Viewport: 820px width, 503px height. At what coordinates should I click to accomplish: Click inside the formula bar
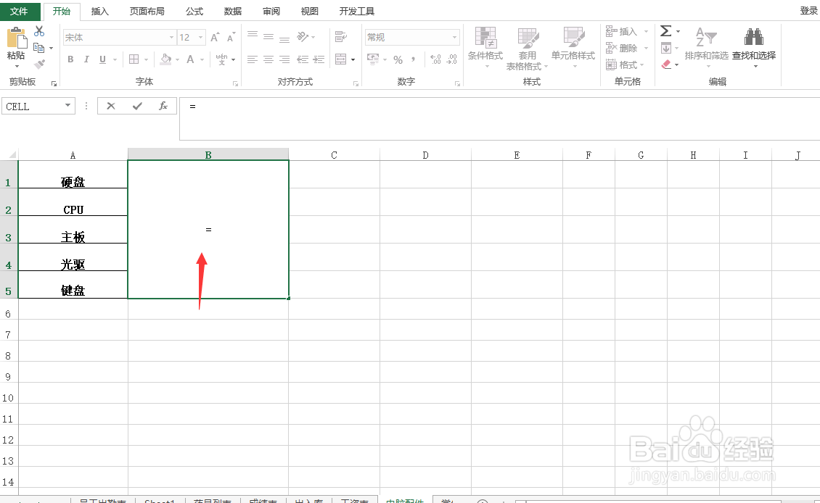coord(499,119)
